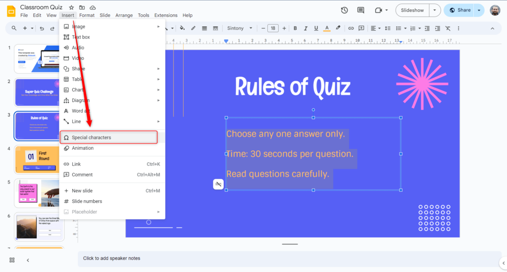The height and width of the screenshot is (272, 507).
Task: Click the clear formatting icon
Action: [x=448, y=28]
